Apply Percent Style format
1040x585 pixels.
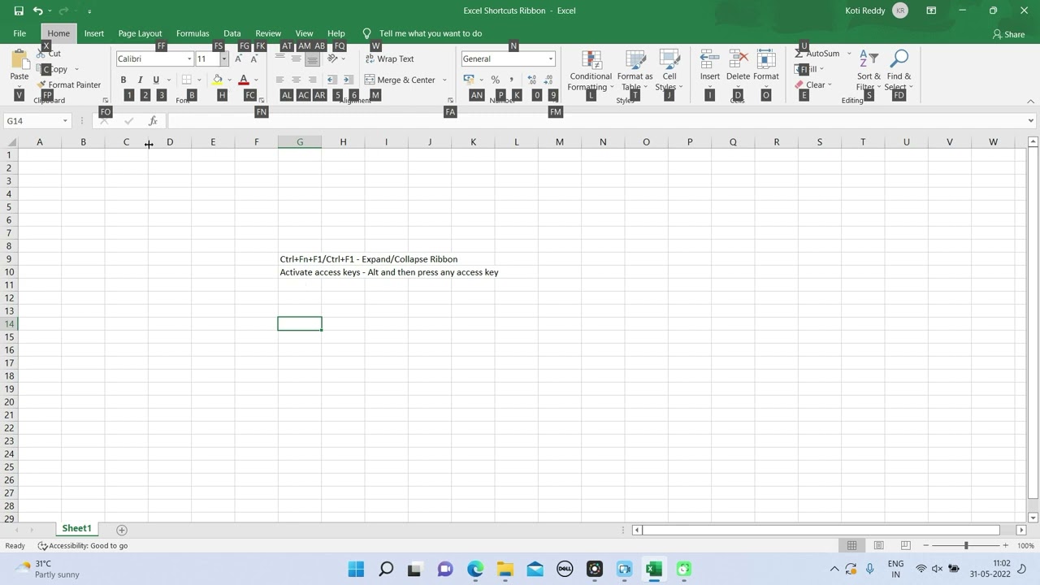point(495,80)
